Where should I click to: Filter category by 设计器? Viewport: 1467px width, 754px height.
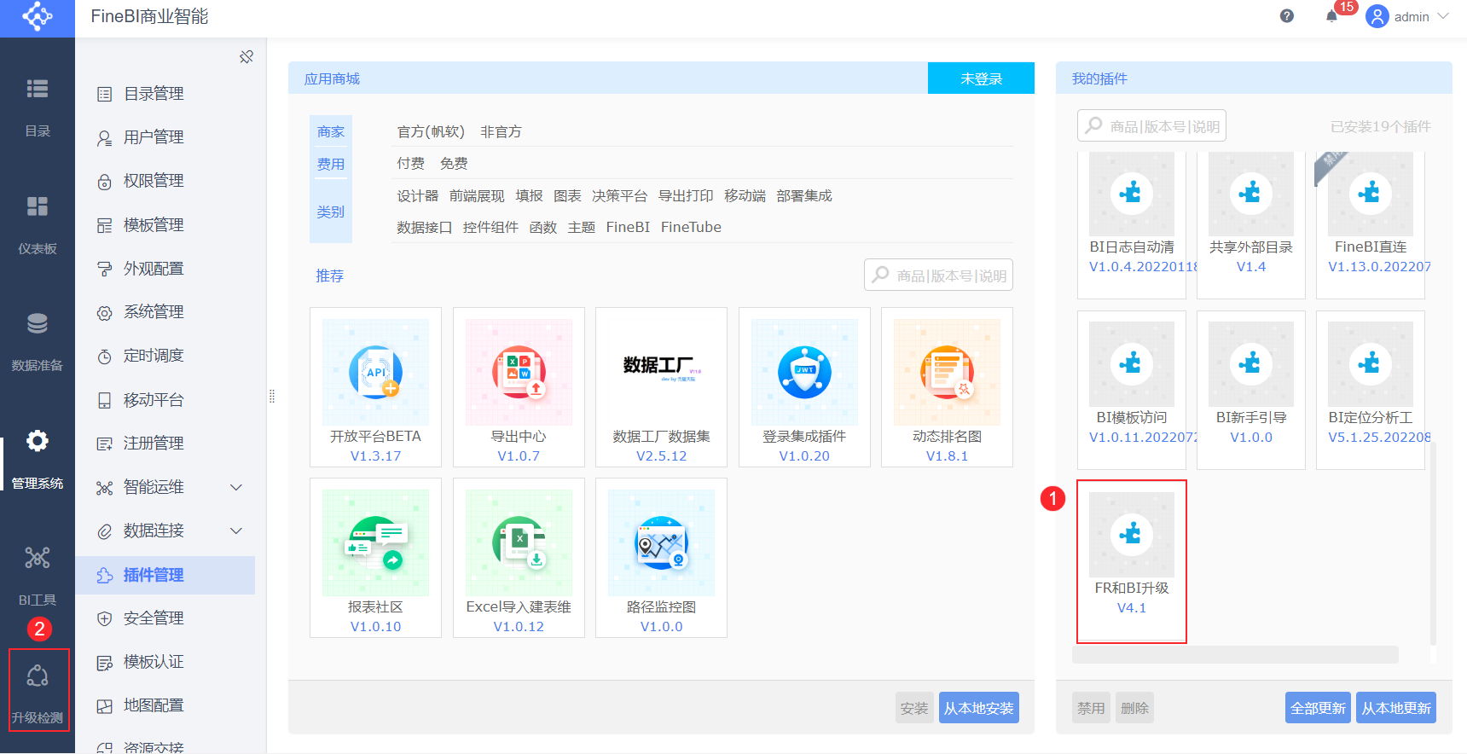click(417, 195)
